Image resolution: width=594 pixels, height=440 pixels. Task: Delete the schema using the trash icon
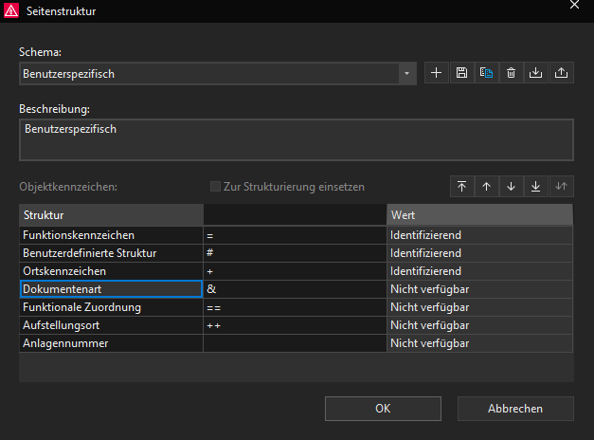click(x=512, y=73)
